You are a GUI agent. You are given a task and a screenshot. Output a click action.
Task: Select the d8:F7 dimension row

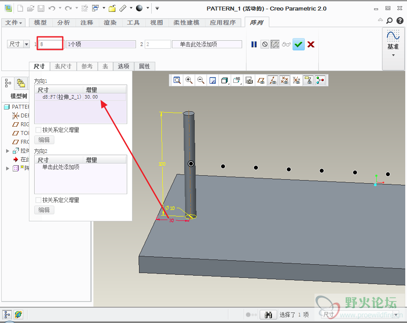80,97
